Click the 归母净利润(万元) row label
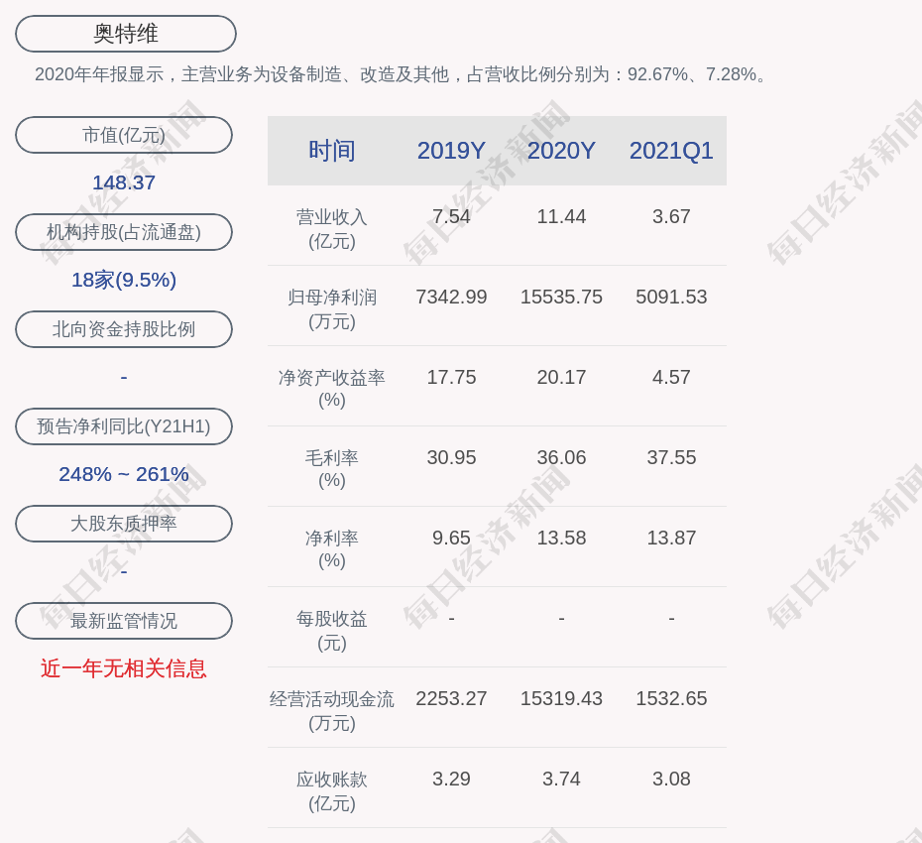922x843 pixels. click(332, 309)
